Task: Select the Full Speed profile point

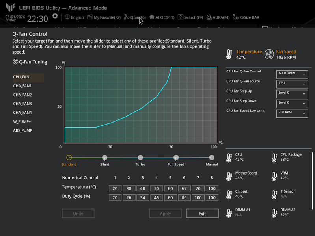Action: pyautogui.click(x=176, y=158)
